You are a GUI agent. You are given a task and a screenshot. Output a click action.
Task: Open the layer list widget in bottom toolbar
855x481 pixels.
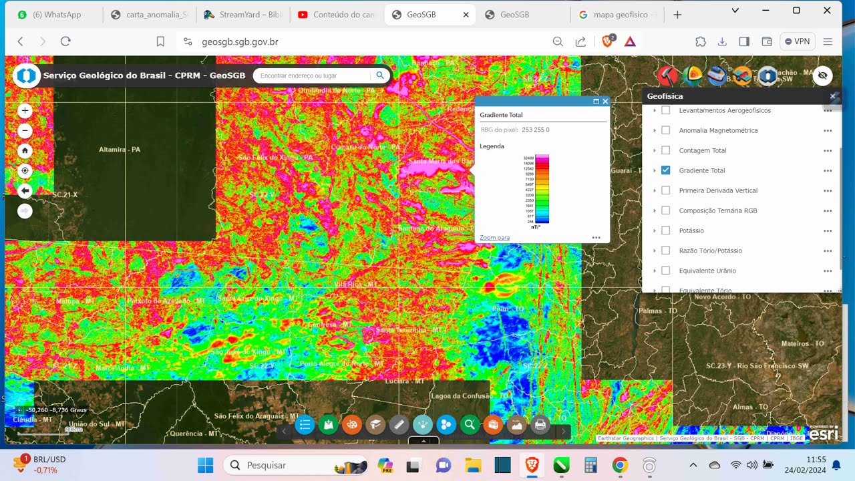(305, 424)
